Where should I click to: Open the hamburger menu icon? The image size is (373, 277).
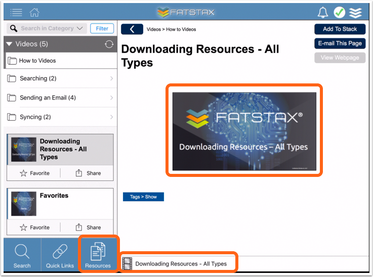16,12
